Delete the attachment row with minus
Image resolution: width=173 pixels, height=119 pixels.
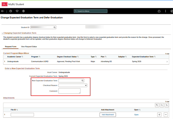pyautogui.click(x=166, y=115)
